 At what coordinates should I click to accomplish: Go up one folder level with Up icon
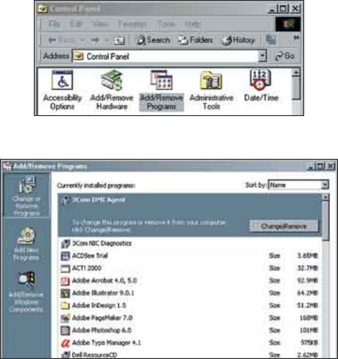click(119, 41)
